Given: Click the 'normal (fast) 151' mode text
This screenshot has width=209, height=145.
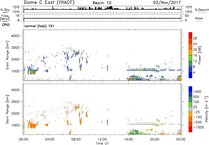Looking at the screenshot, I should tap(39, 26).
